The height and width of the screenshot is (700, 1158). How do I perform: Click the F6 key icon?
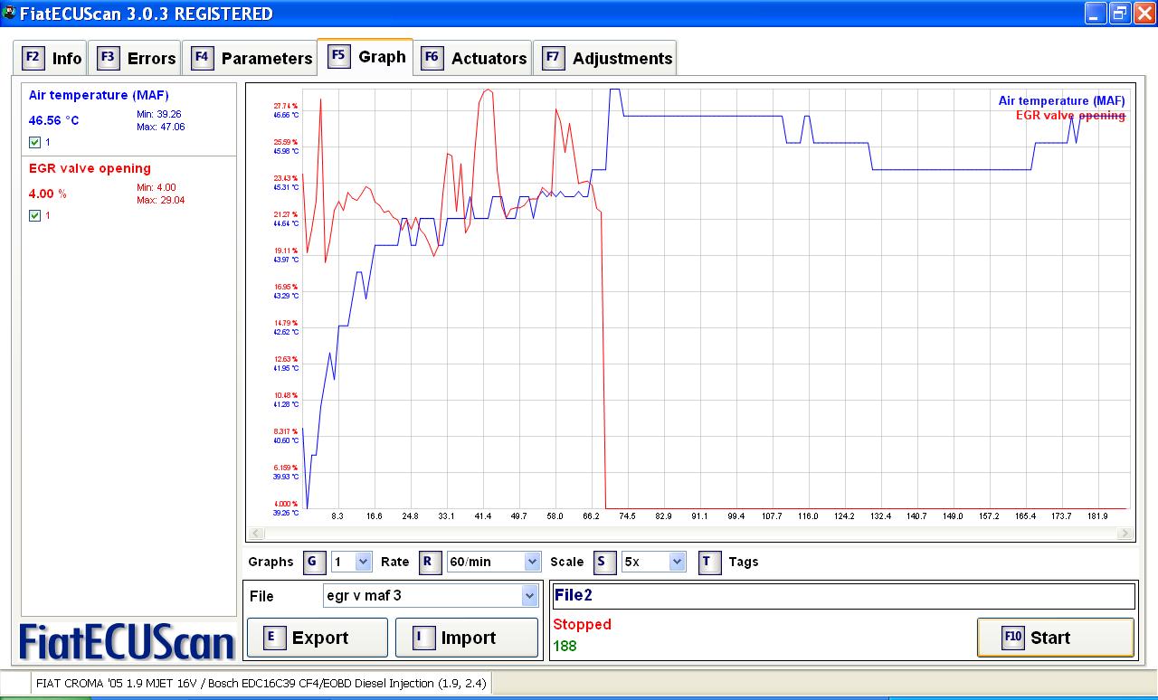tap(432, 58)
